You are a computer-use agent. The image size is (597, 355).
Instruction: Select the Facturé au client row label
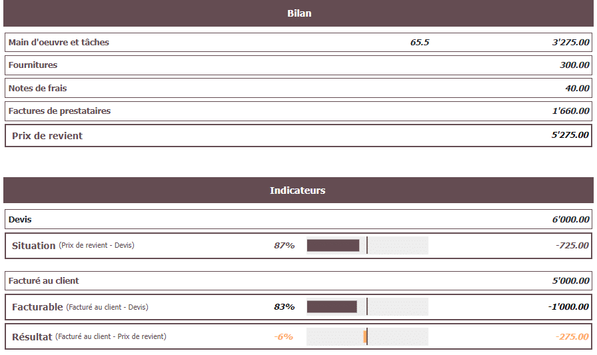point(44,281)
